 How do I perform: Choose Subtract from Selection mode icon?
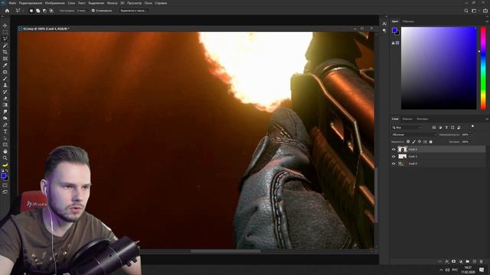pos(44,11)
